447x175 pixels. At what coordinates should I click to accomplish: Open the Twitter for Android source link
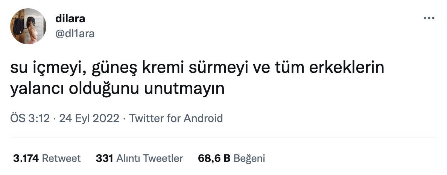(x=176, y=118)
